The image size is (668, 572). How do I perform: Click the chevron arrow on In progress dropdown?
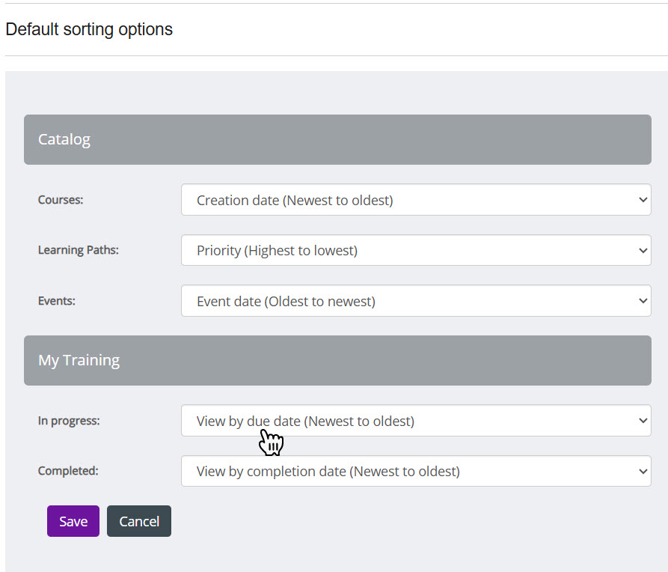coord(643,421)
